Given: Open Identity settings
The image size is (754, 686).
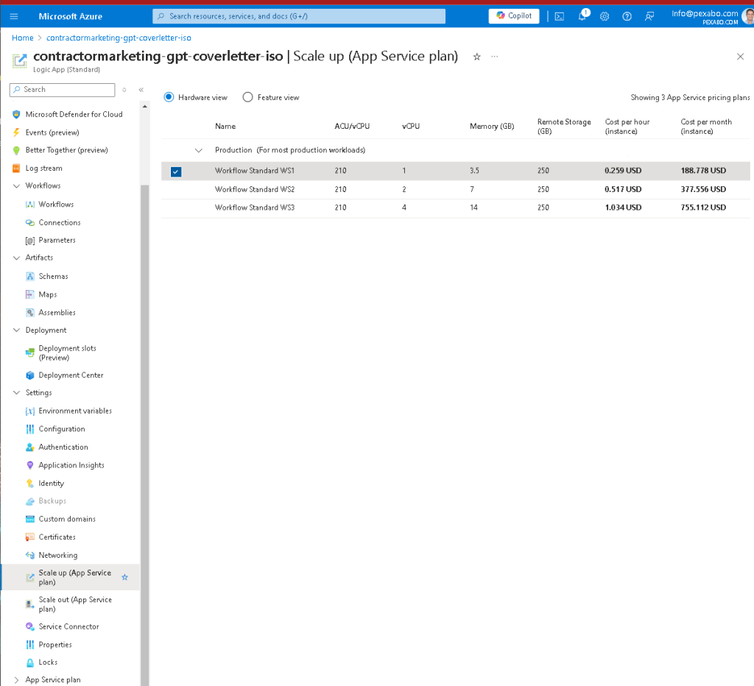Looking at the screenshot, I should pos(51,483).
